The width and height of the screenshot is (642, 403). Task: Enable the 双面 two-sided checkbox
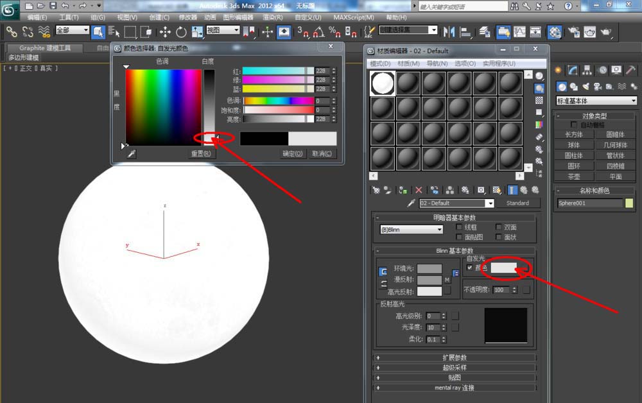(498, 227)
